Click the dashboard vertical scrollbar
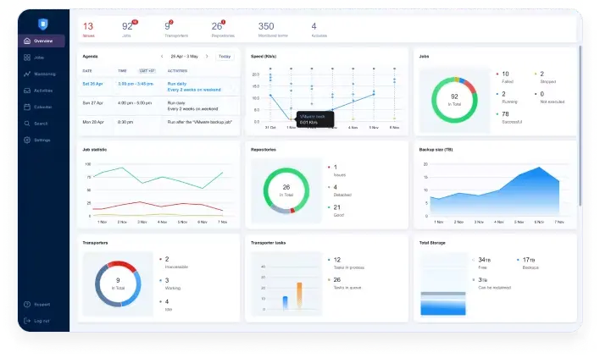 click(581, 126)
